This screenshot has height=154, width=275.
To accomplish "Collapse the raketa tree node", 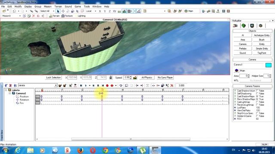I will tap(6, 90).
